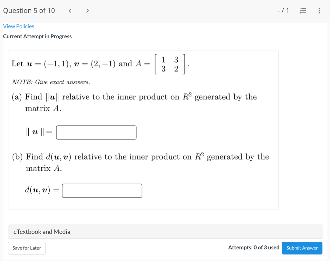
Task: Expand the eTextbook and Media section
Action: point(165,232)
